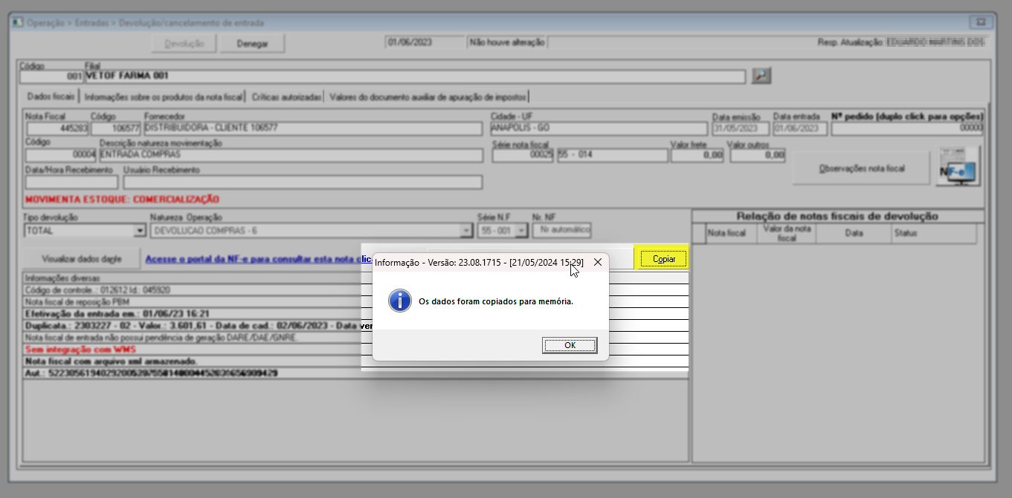
Task: Click the Devolução button
Action: coord(184,44)
